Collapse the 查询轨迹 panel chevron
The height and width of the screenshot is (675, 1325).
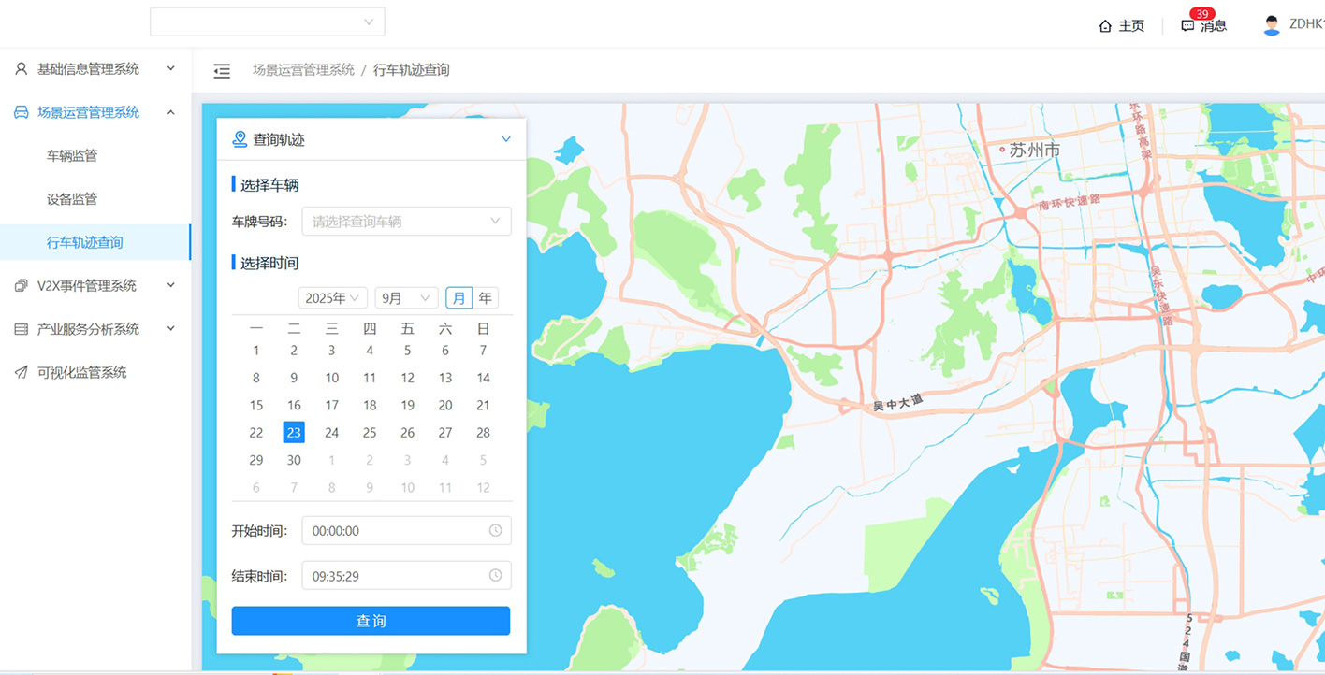click(506, 139)
